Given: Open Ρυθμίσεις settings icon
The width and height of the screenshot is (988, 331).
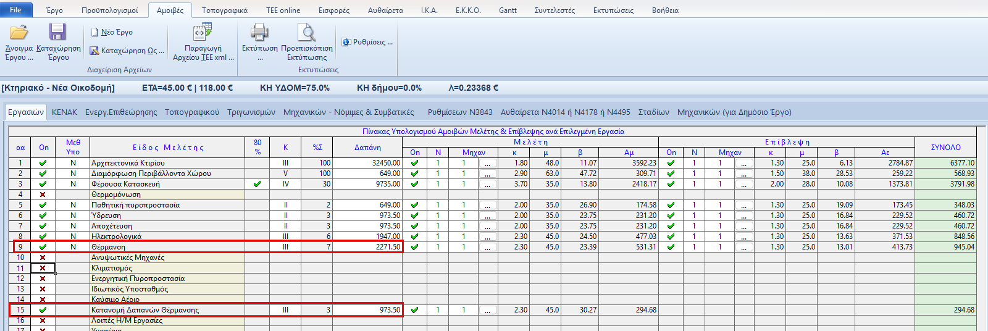Looking at the screenshot, I should 346,42.
